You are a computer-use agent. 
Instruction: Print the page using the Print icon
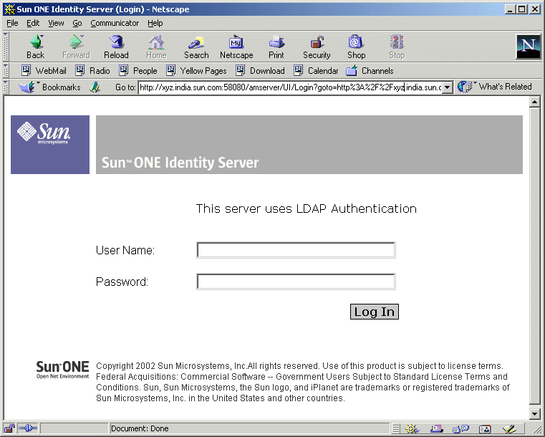[276, 47]
